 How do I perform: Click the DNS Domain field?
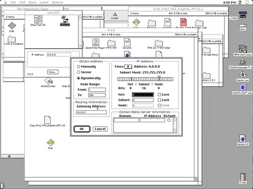(x=126, y=120)
